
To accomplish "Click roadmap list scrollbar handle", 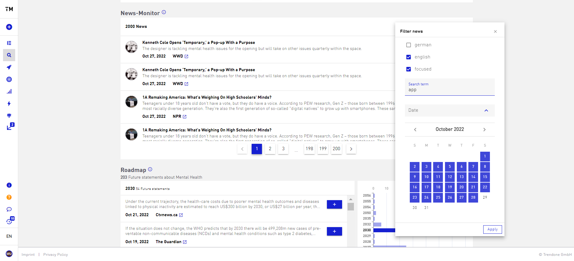I will click(351, 206).
